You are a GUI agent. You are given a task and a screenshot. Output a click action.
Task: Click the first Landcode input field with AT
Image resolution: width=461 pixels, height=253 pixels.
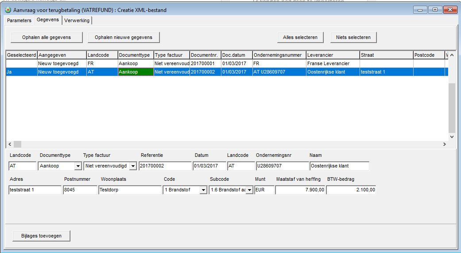pyautogui.click(x=22, y=166)
